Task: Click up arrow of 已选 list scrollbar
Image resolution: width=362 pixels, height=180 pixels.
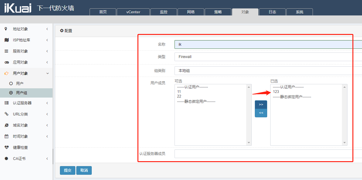Action: 344,87
